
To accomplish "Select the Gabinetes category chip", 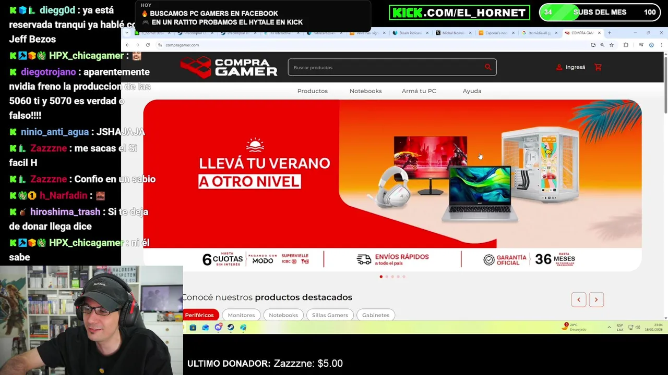I will pos(376,315).
